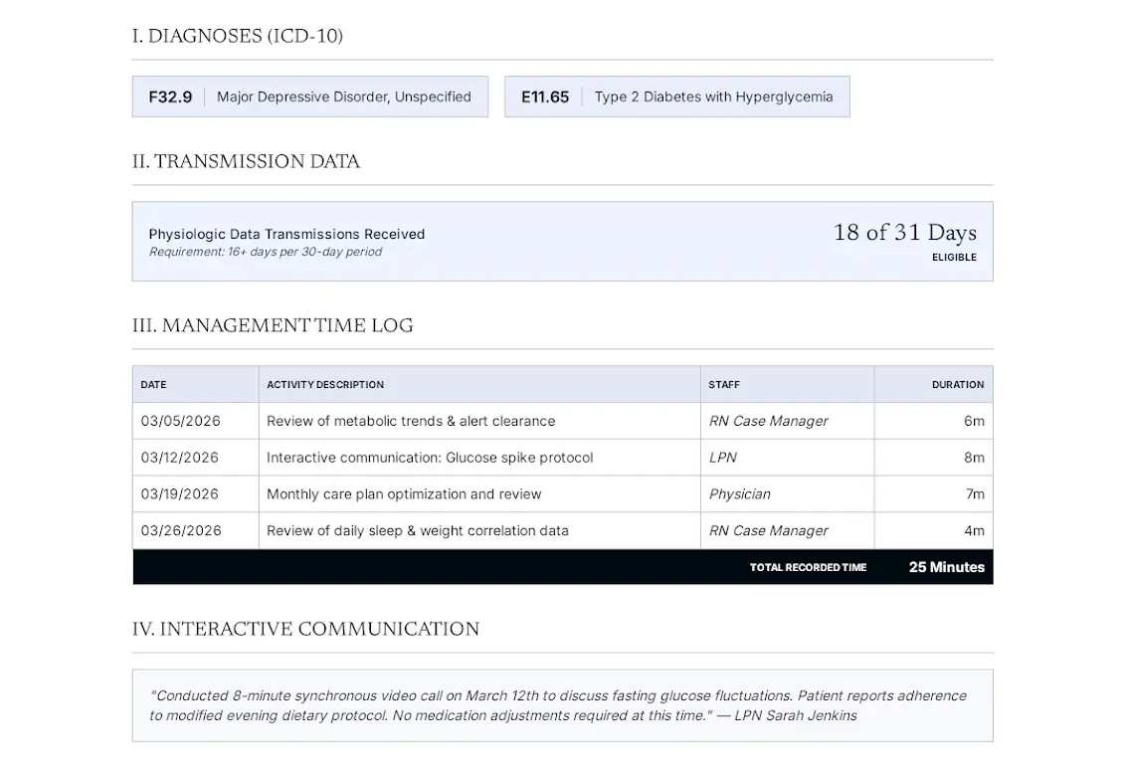Select the E11.65 diagnosis code chip
This screenshot has height=772, width=1126.
point(545,96)
